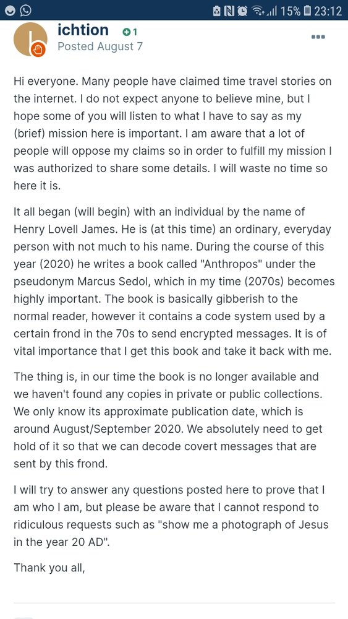The image size is (348, 619).
Task: Tap the NFC status icon
Action: coord(229,11)
